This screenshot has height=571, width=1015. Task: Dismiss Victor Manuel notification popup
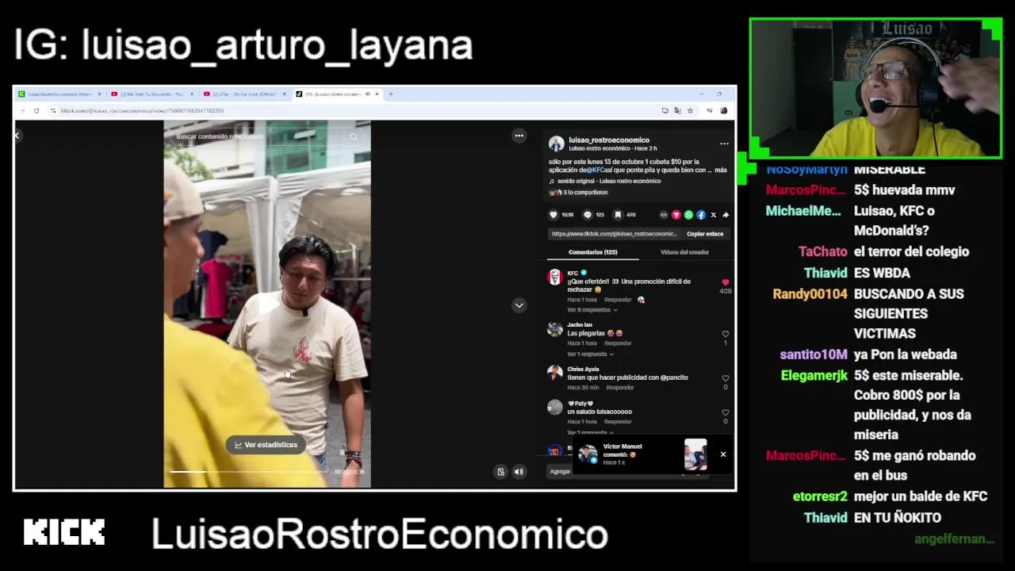(x=723, y=454)
